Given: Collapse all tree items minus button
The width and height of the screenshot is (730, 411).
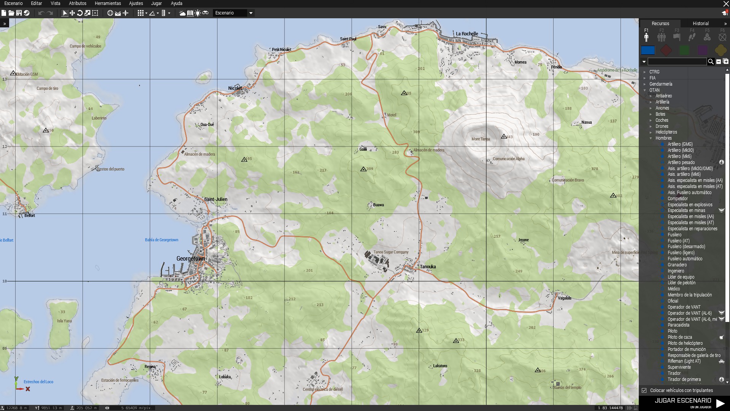Looking at the screenshot, I should [719, 62].
